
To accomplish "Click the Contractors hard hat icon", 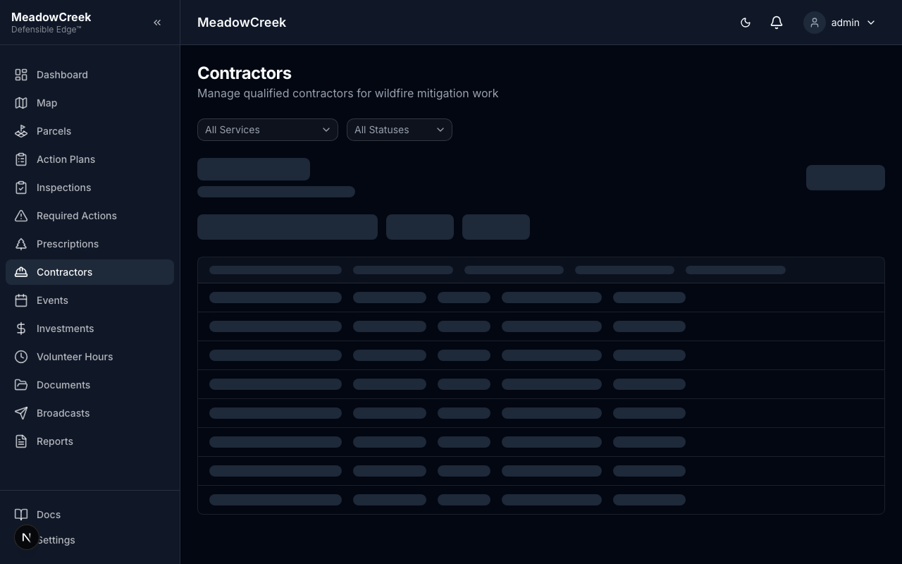I will coord(21,272).
